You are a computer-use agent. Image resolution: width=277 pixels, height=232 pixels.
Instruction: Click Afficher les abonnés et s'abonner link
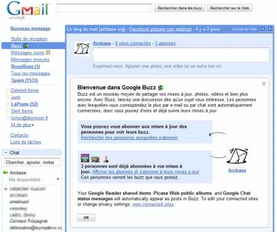(x=146, y=172)
